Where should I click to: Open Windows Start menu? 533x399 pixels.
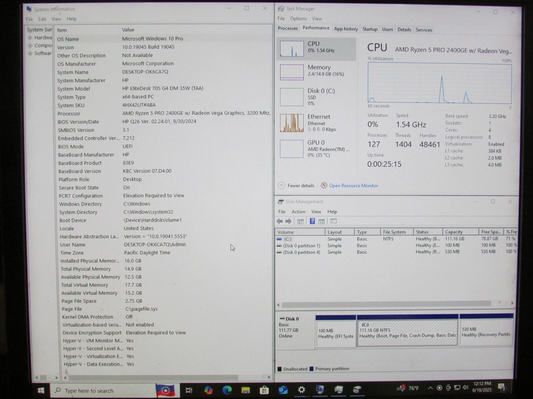[41, 390]
